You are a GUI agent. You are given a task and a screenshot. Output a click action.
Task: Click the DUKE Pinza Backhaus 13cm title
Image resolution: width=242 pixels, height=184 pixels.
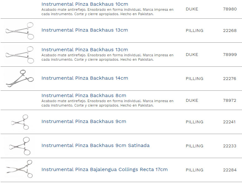click(85, 50)
